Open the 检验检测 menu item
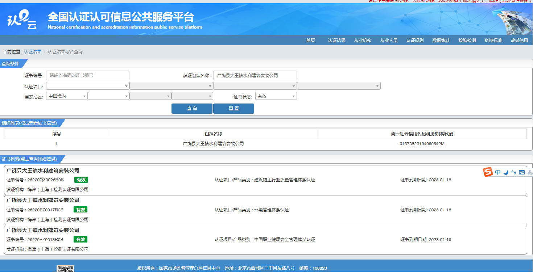533x274 pixels. tap(467, 41)
